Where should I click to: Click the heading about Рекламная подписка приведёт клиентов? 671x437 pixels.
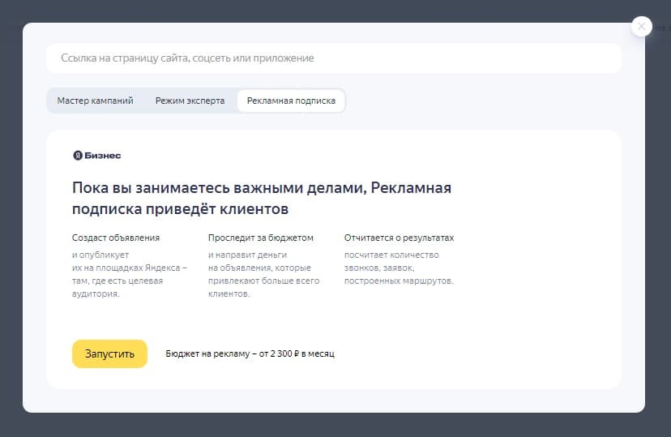(x=262, y=198)
